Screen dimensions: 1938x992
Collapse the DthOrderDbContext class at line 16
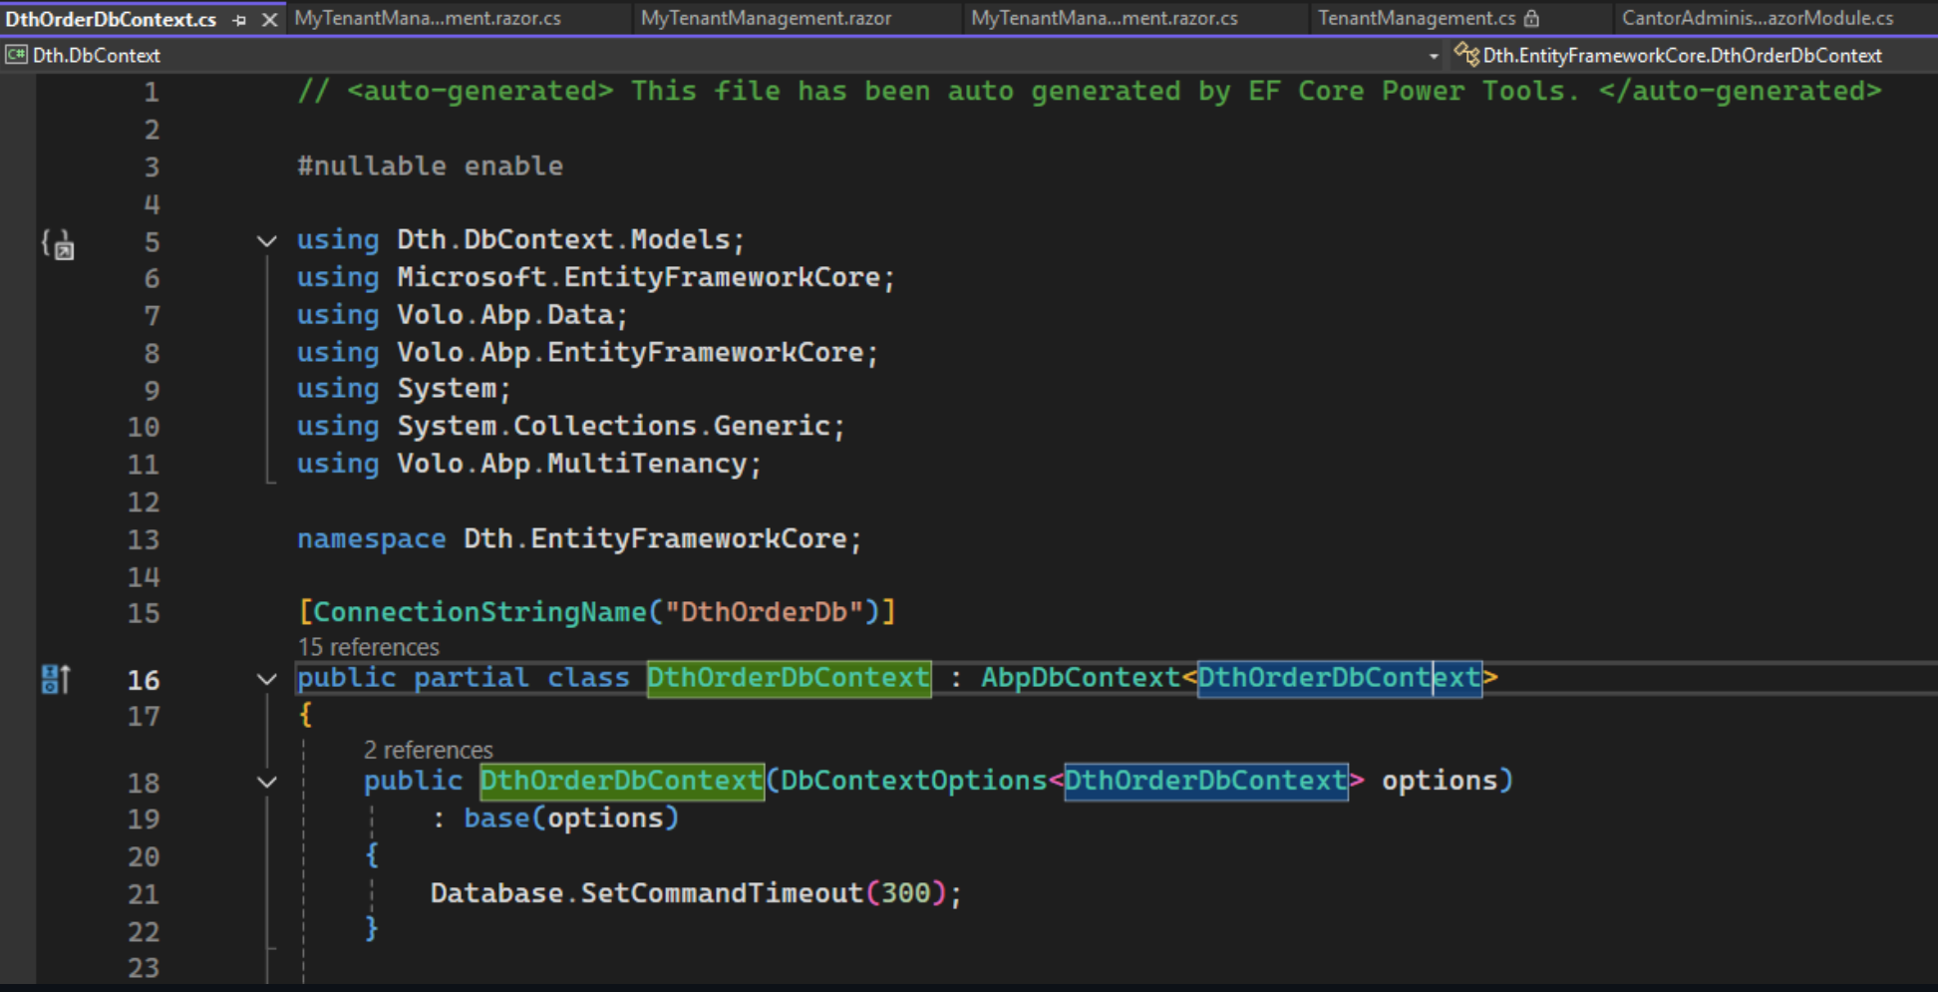click(266, 679)
